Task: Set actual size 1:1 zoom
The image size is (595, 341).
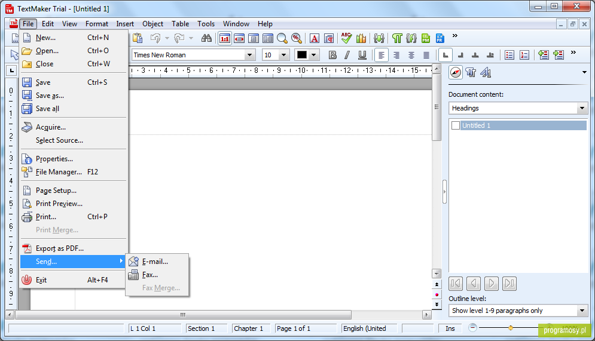Action: [225, 38]
